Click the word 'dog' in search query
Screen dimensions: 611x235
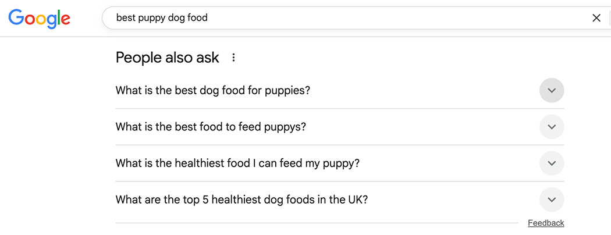[x=176, y=18]
